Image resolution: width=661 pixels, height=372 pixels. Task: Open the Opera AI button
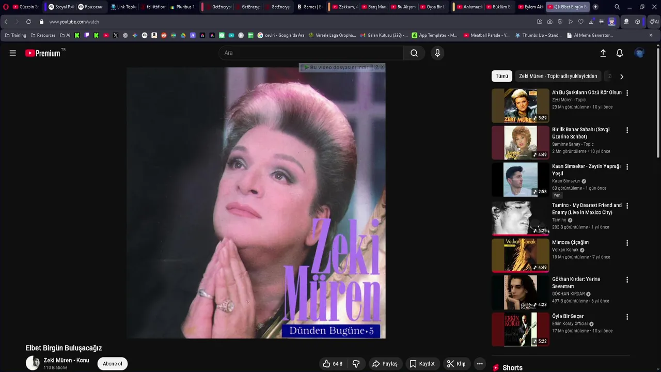pos(654,22)
